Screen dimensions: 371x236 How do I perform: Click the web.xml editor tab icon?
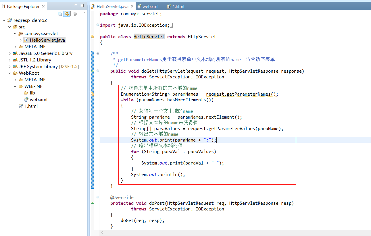(139, 6)
